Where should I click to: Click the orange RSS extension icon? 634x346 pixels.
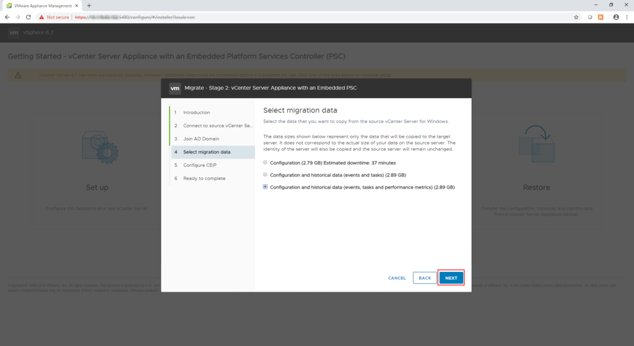point(601,17)
